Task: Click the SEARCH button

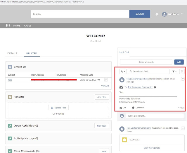Action: coord(140,14)
